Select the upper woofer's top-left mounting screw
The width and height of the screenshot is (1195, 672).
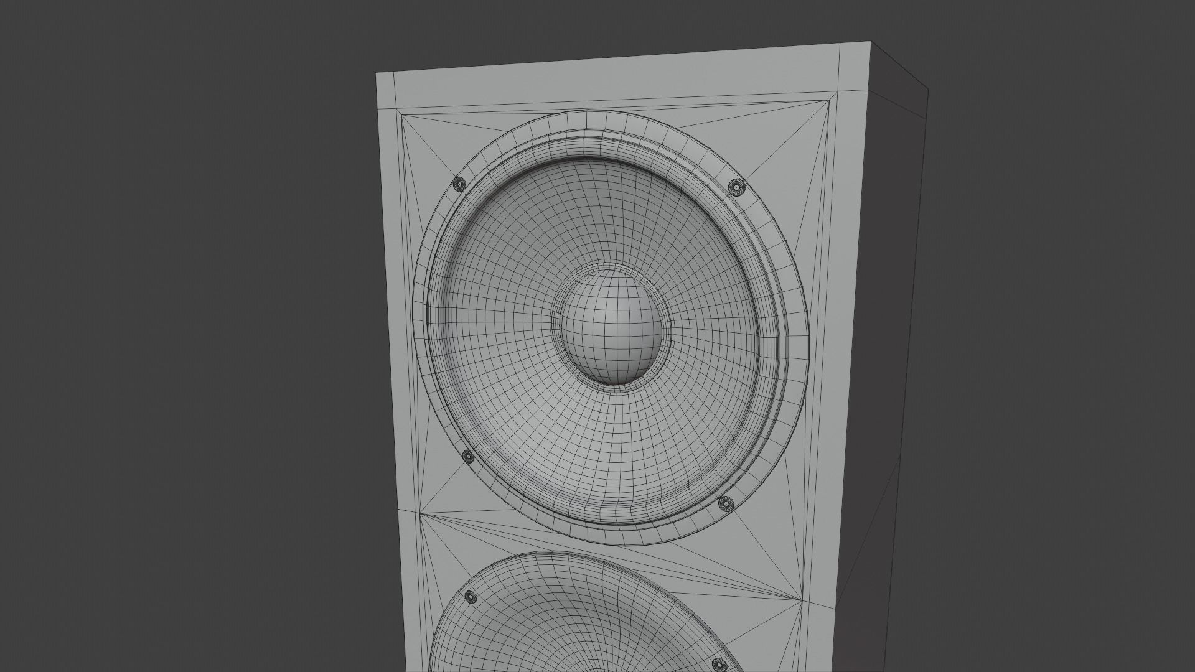tap(459, 185)
